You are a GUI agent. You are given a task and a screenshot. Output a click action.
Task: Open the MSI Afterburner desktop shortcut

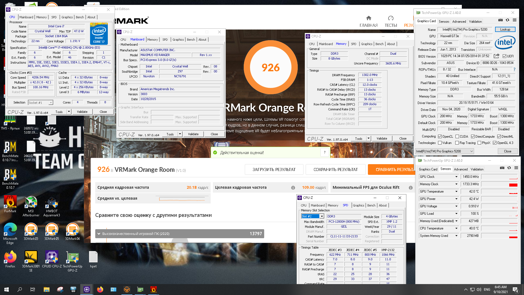tap(31, 206)
